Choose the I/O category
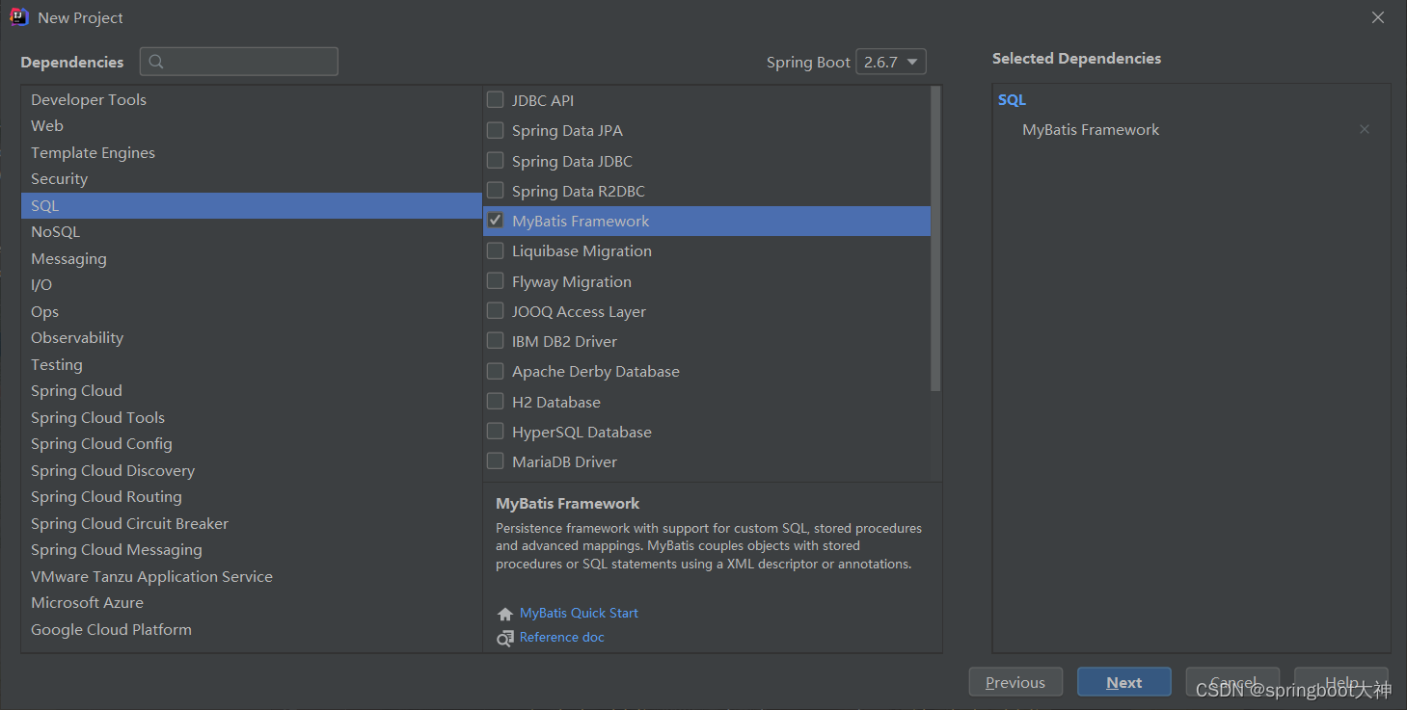The image size is (1407, 710). point(251,285)
